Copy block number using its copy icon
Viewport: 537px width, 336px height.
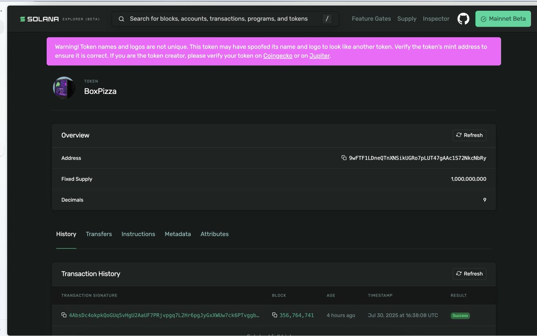tap(275, 315)
